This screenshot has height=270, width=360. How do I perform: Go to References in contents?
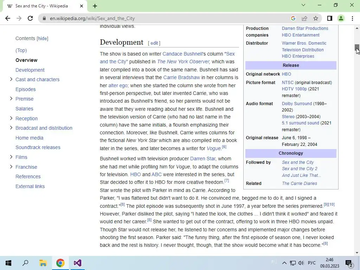[28, 176]
